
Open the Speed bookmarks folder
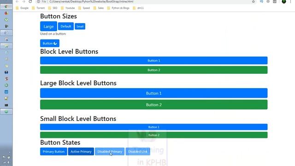pyautogui.click(x=84, y=8)
